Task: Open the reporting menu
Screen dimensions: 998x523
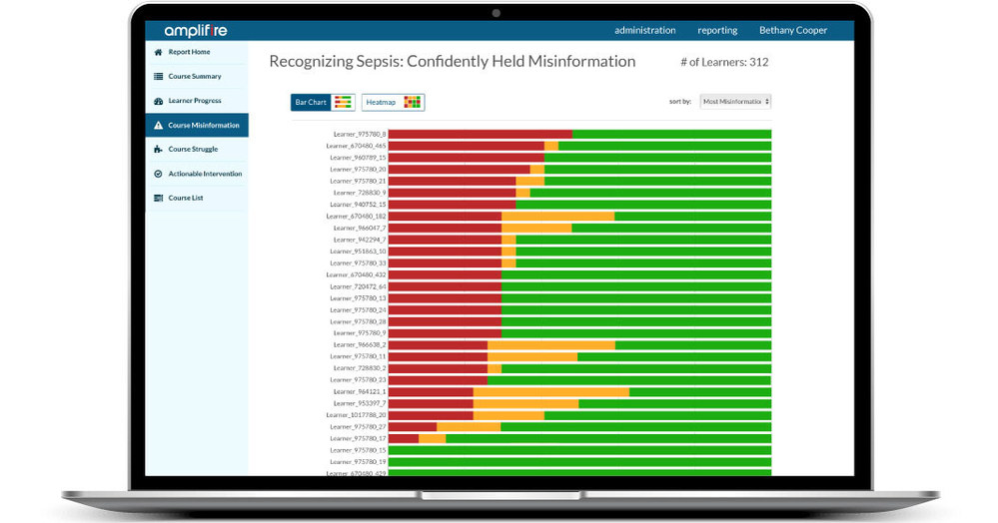Action: (x=717, y=30)
